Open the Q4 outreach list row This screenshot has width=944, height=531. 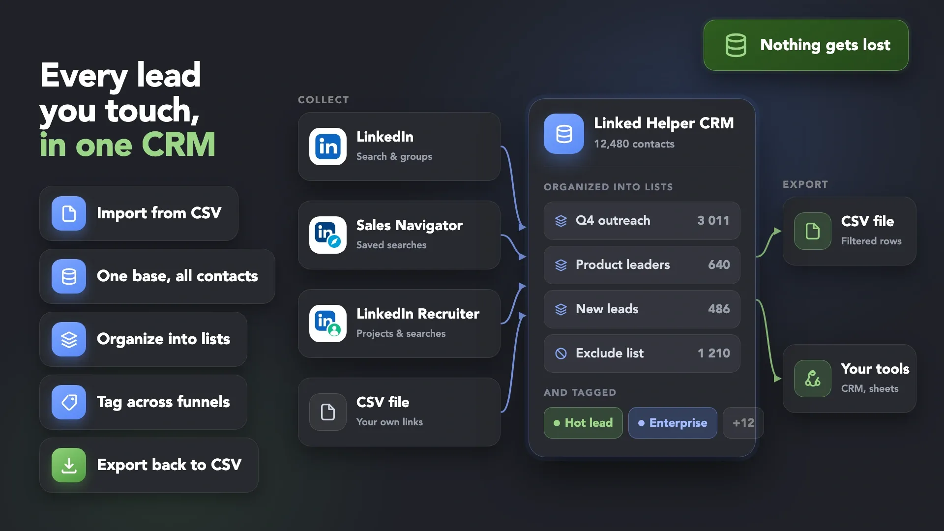click(x=642, y=221)
